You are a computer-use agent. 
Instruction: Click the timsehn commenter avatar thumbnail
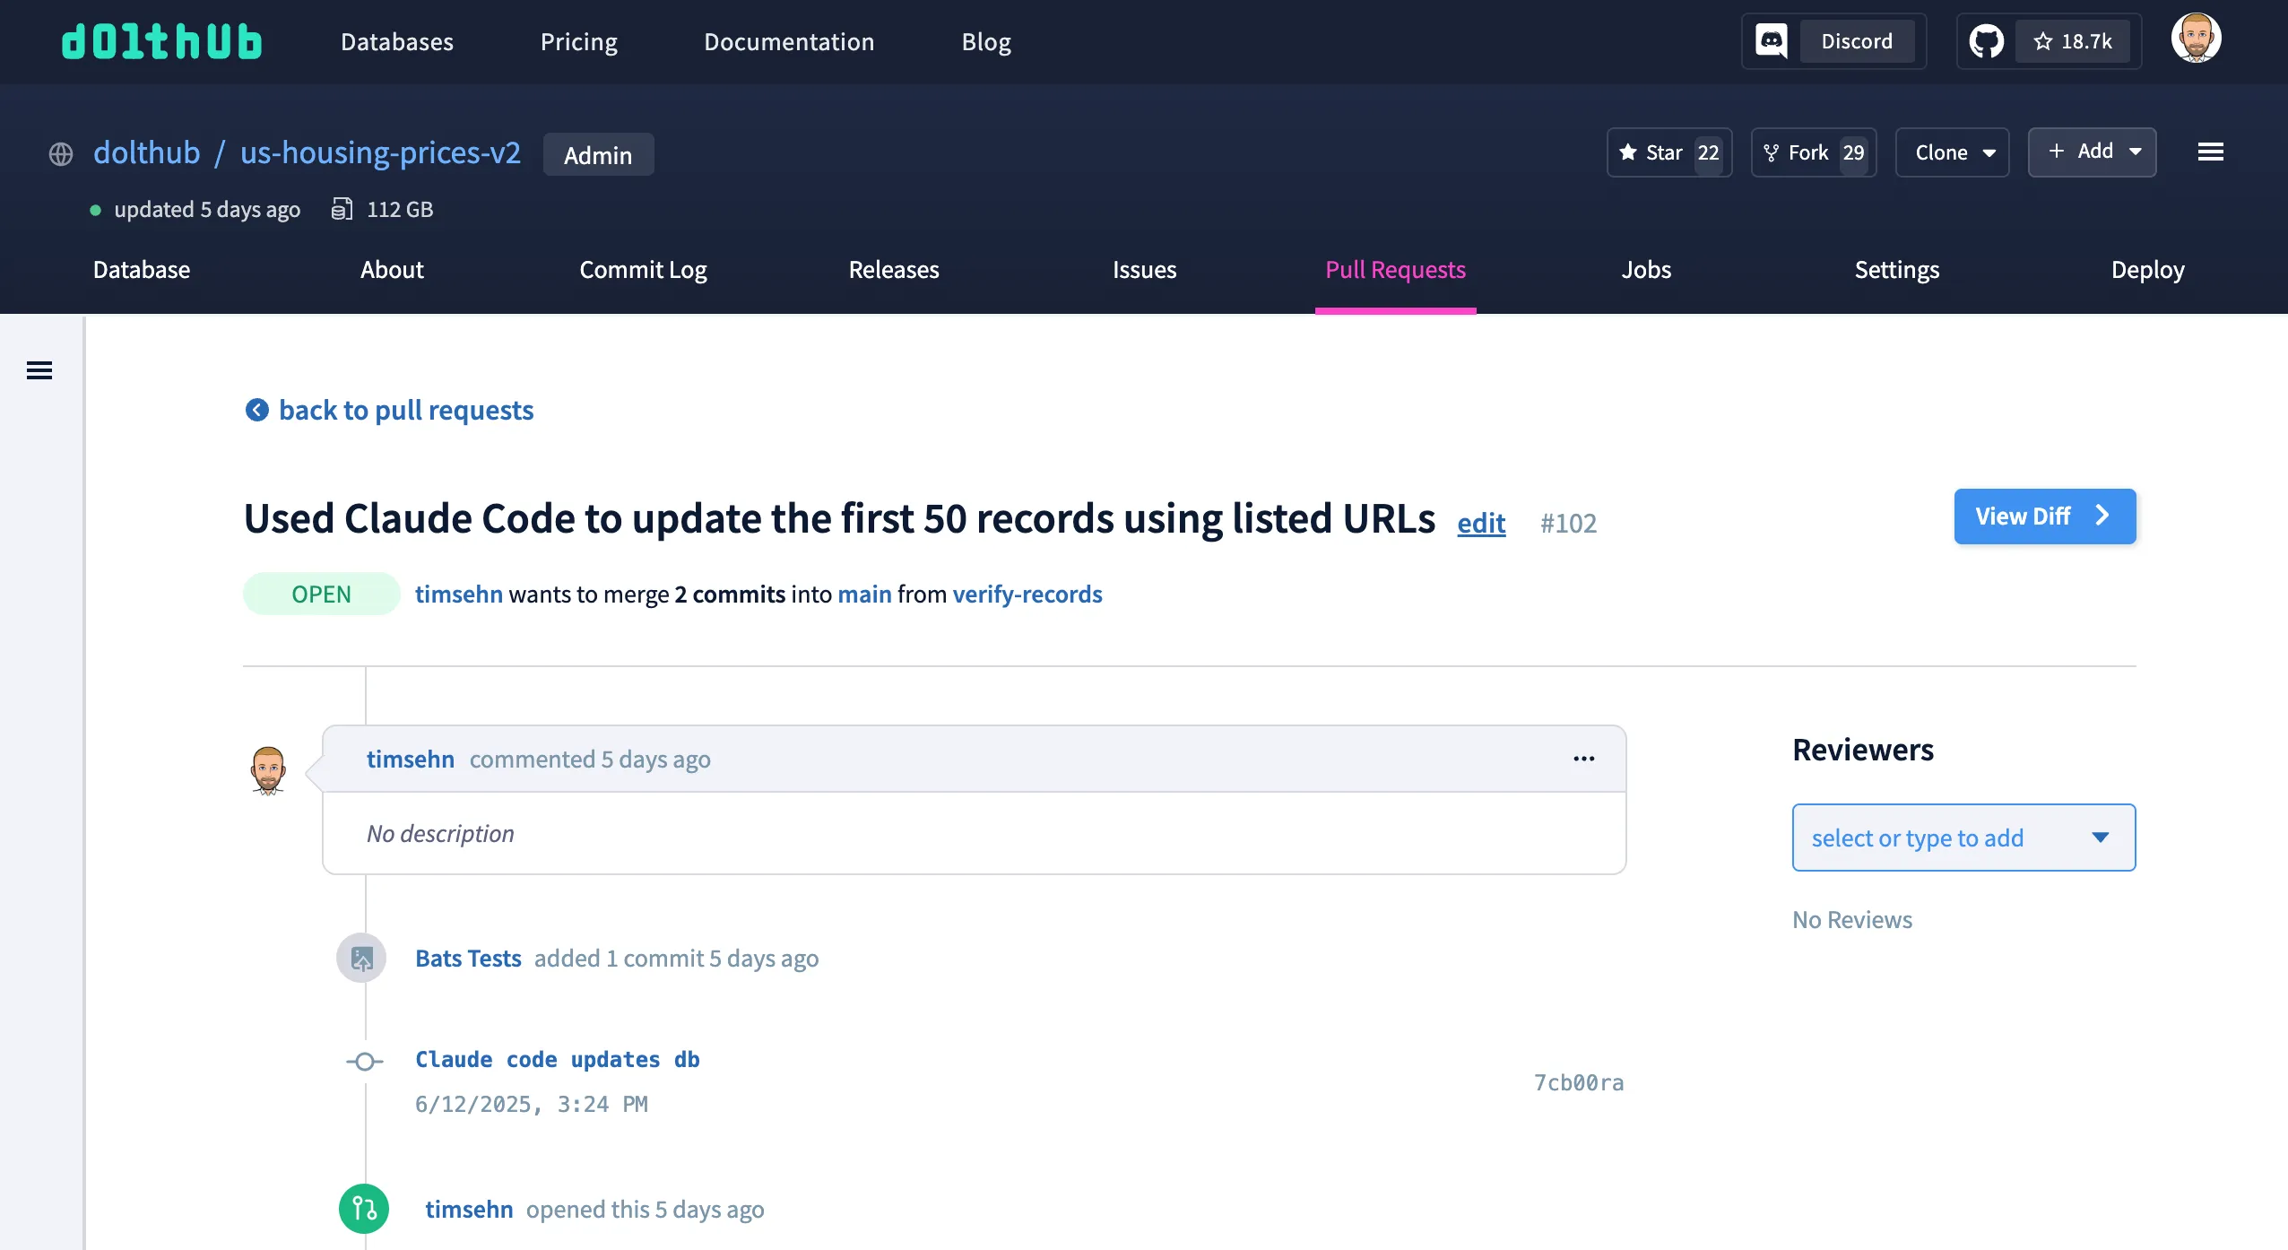tap(268, 770)
